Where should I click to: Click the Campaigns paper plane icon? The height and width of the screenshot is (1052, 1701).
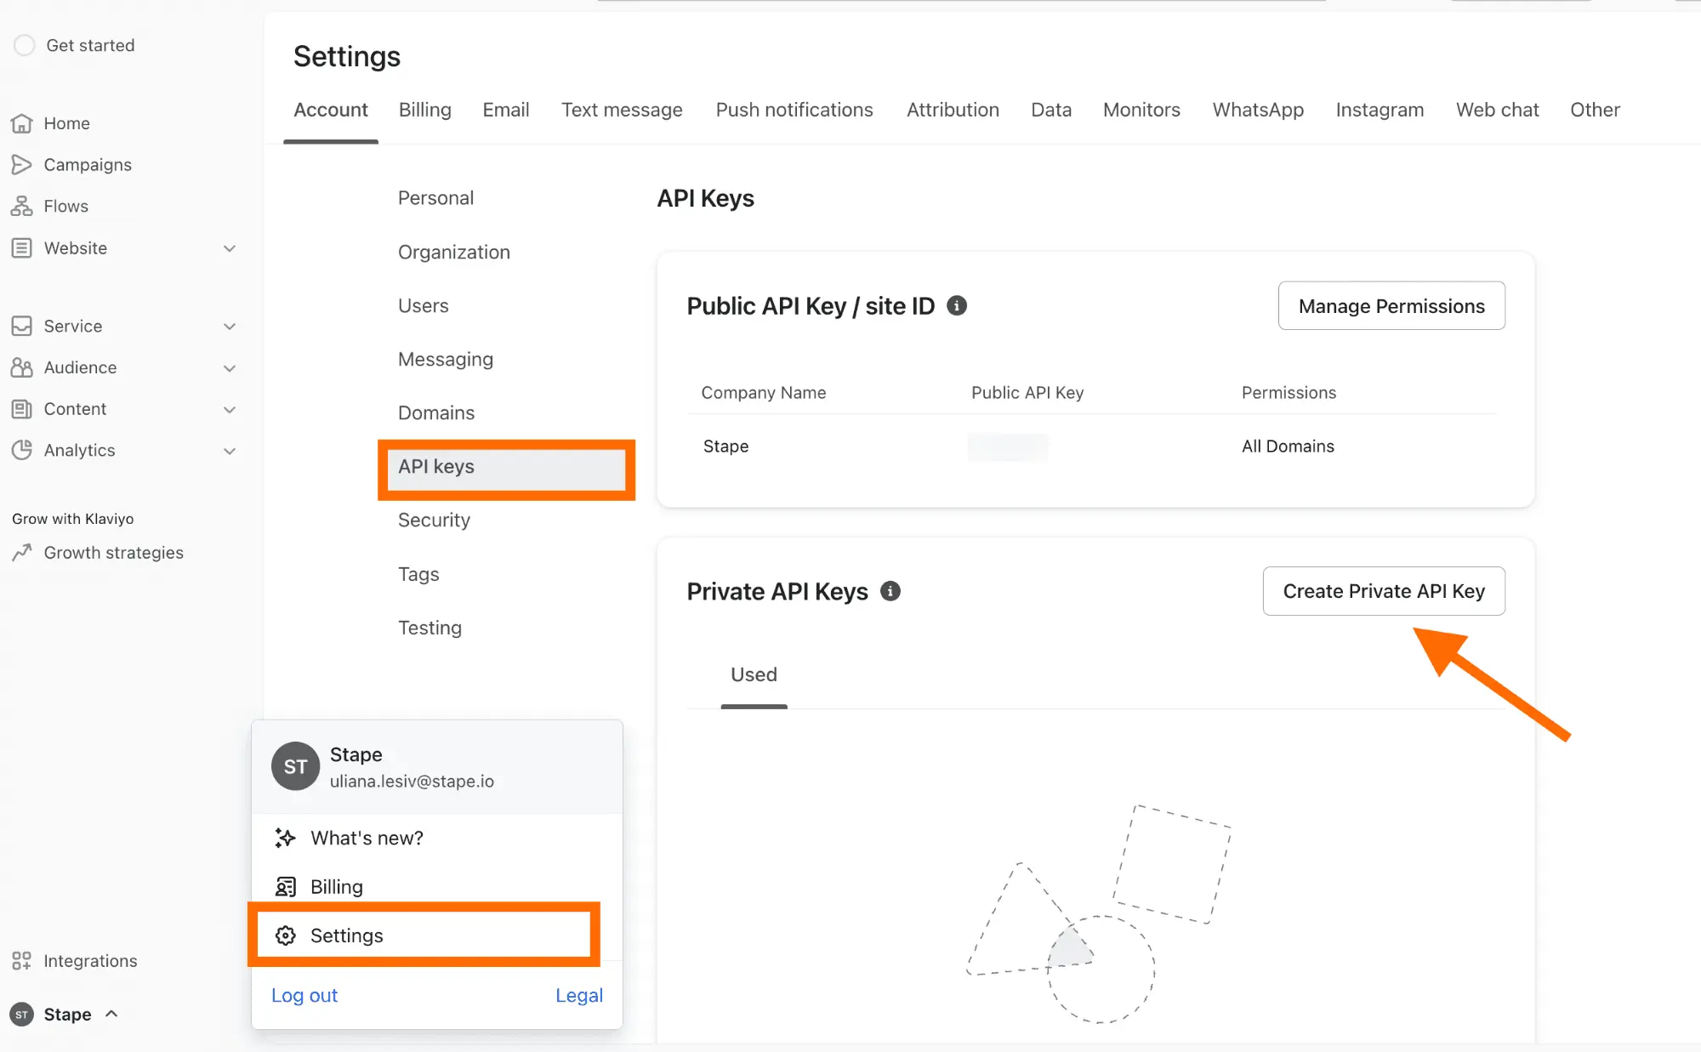(21, 165)
